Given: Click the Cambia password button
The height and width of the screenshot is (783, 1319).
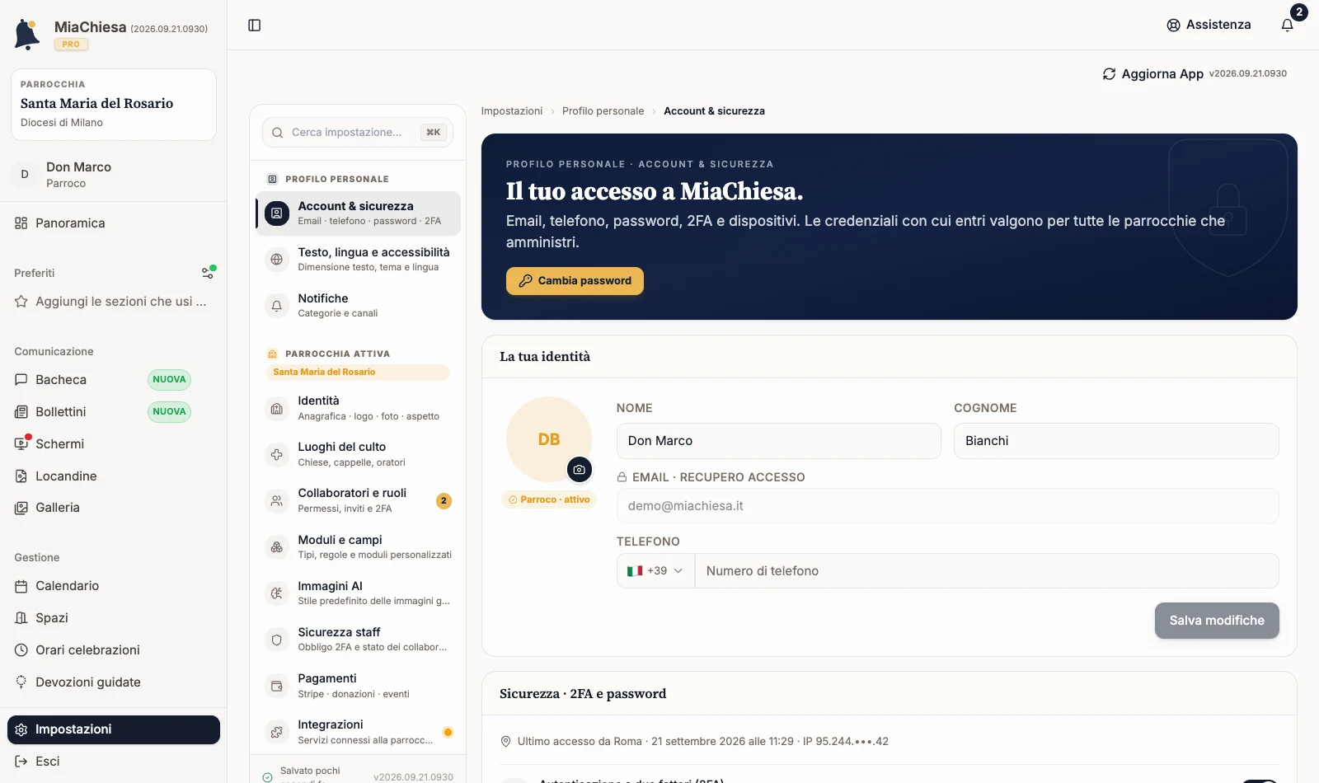Looking at the screenshot, I should pyautogui.click(x=575, y=281).
